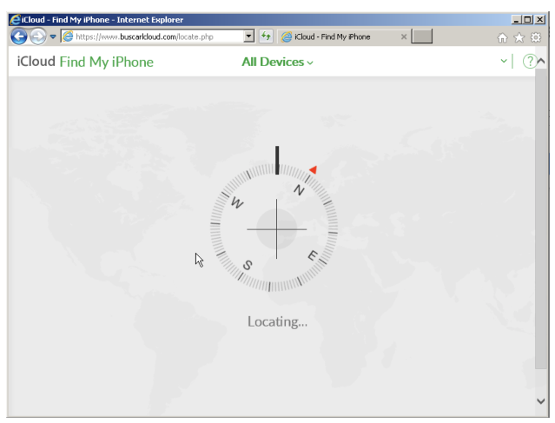Click the Home house icon

tap(502, 37)
